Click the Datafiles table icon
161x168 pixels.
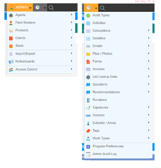tap(88, 38)
